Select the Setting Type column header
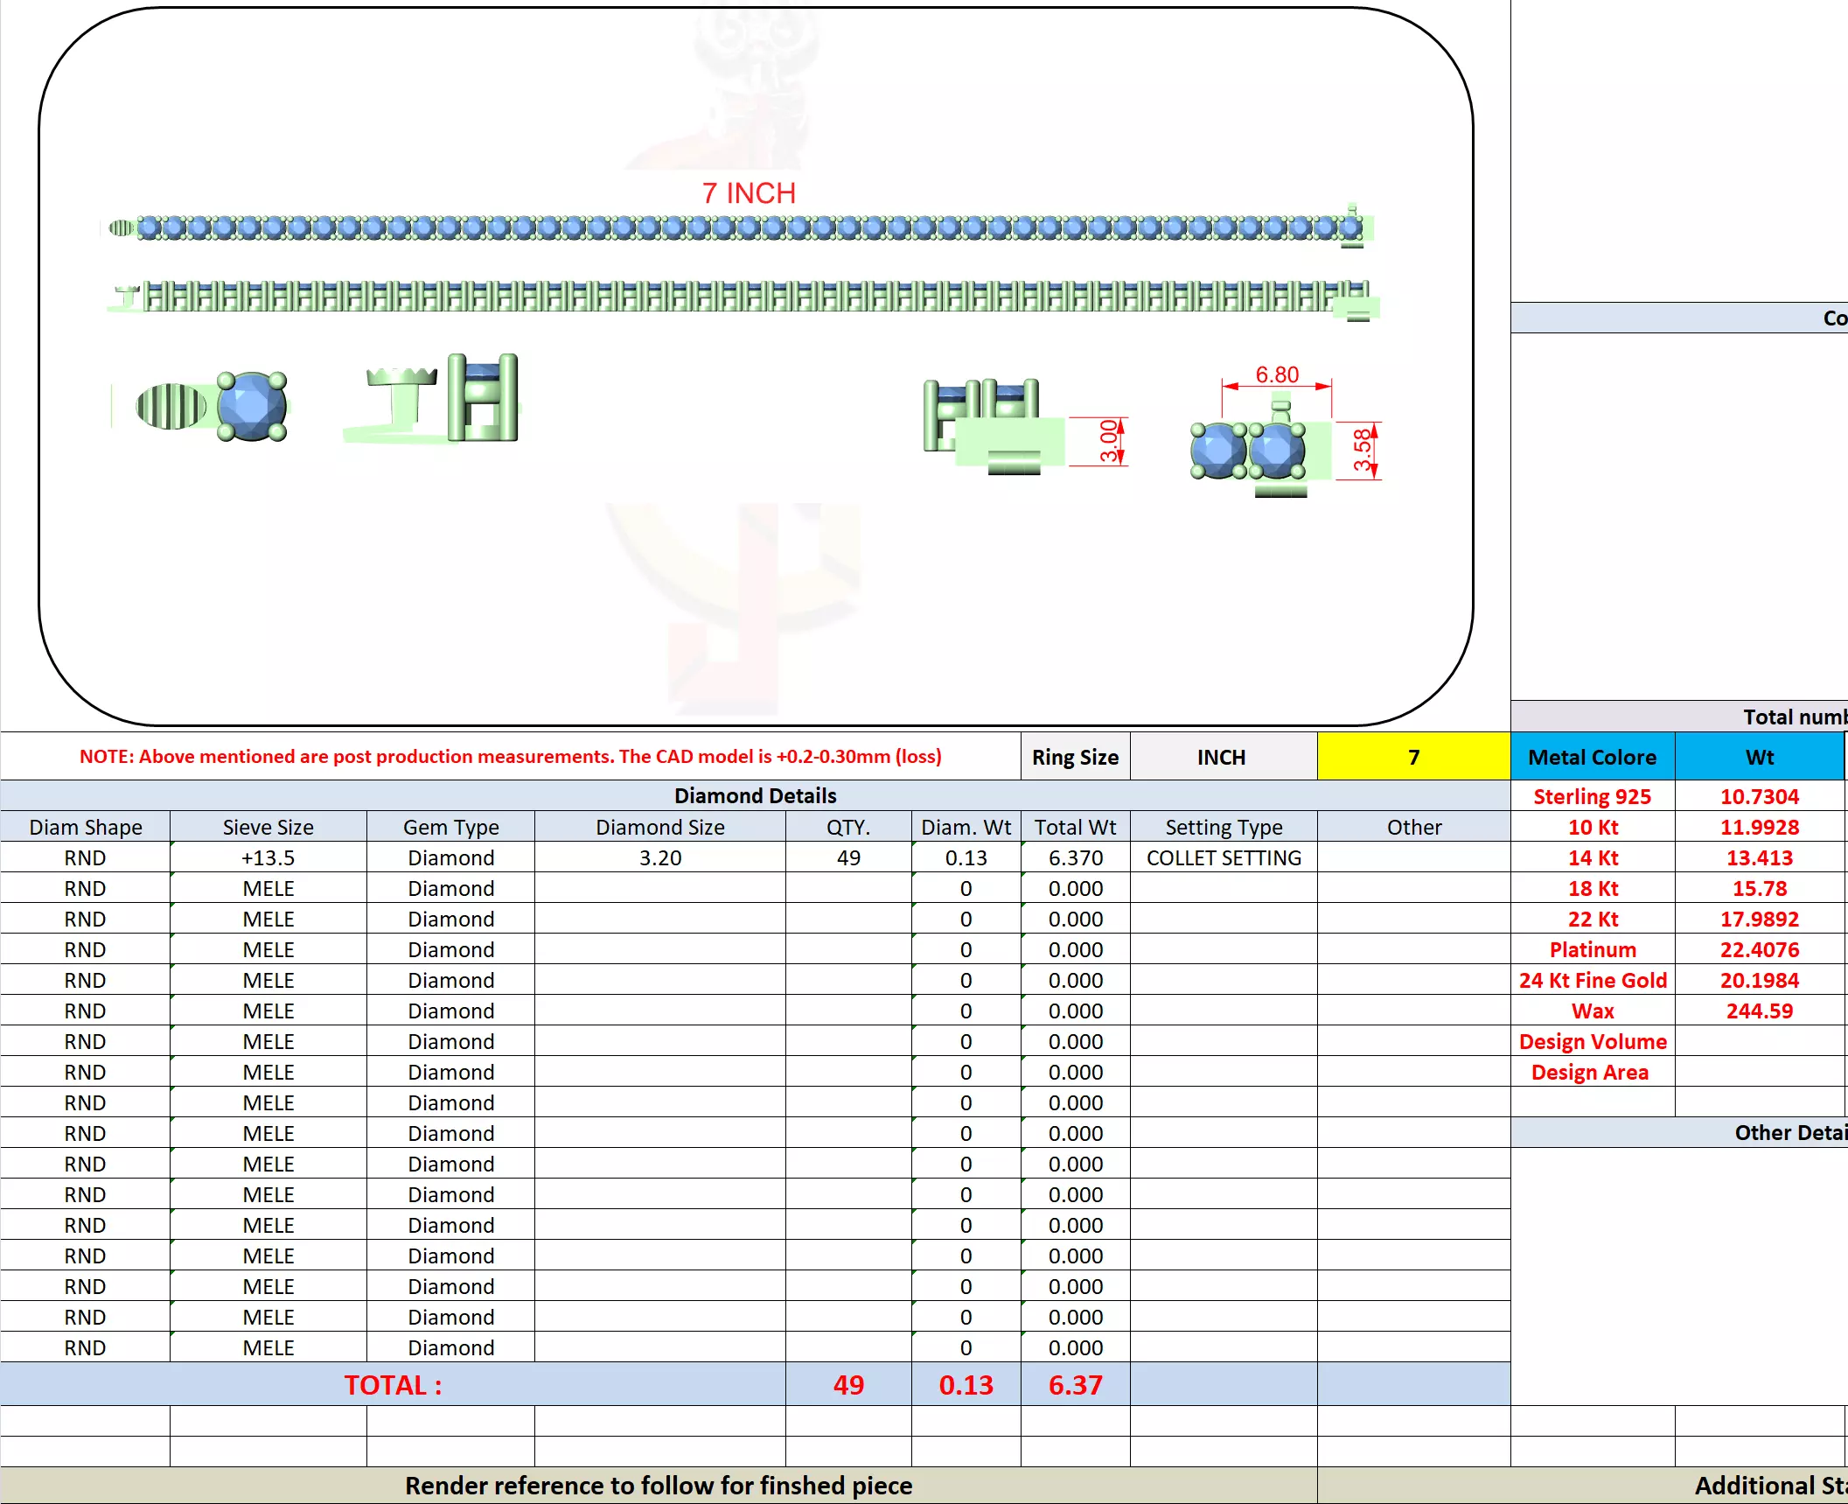Image resolution: width=1848 pixels, height=1504 pixels. [1223, 827]
